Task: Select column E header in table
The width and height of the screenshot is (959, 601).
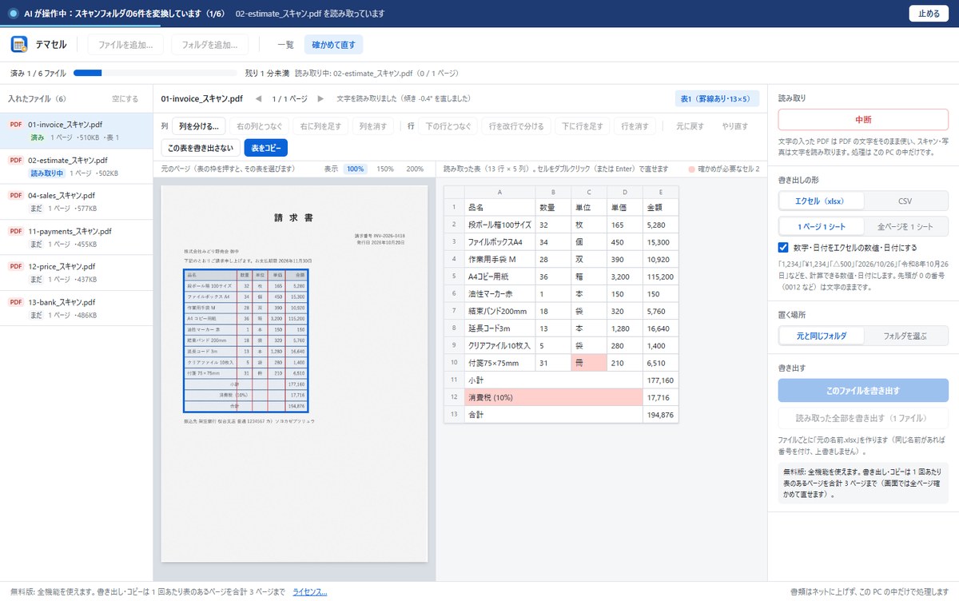Action: pyautogui.click(x=660, y=192)
